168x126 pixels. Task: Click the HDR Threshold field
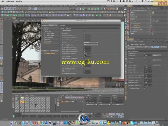[x=87, y=56]
